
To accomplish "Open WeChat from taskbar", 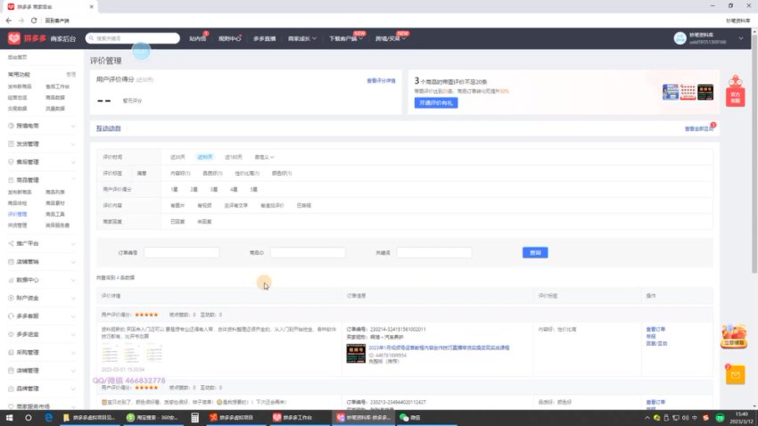I will tap(409, 417).
